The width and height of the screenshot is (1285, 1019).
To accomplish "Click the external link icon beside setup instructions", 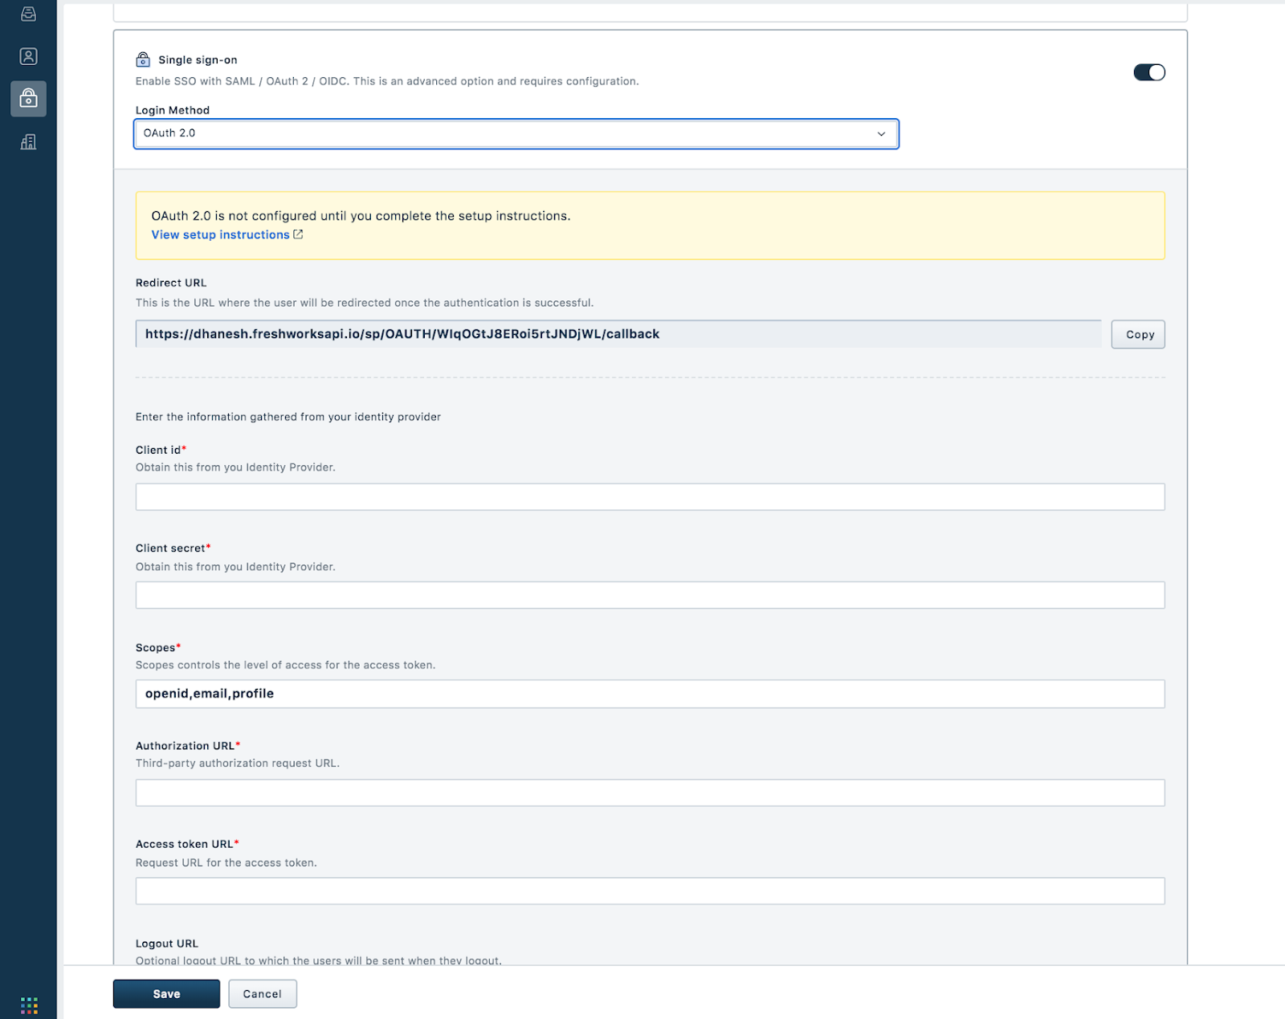I will 298,234.
